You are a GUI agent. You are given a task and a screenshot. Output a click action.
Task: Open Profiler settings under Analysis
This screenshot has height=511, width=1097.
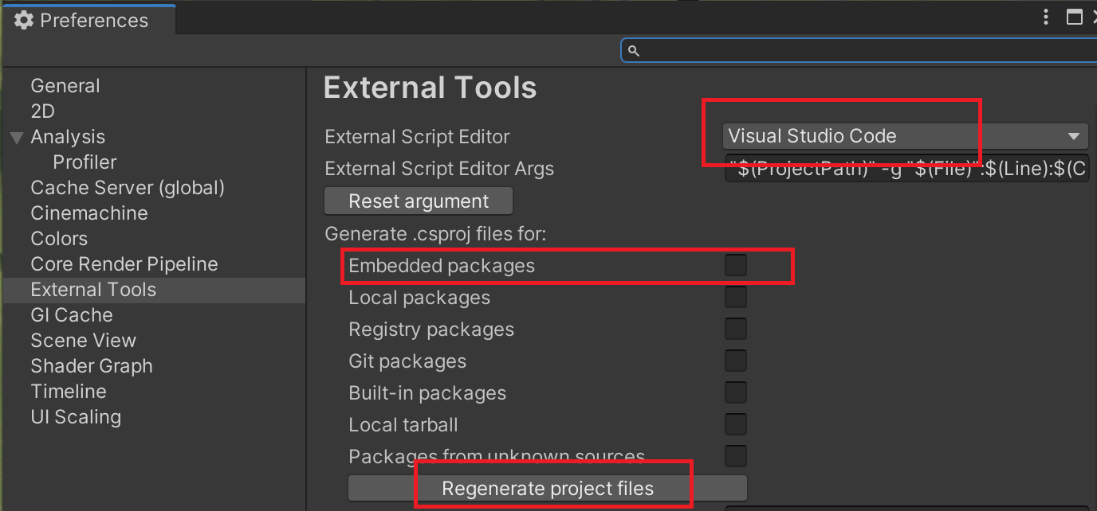(85, 162)
